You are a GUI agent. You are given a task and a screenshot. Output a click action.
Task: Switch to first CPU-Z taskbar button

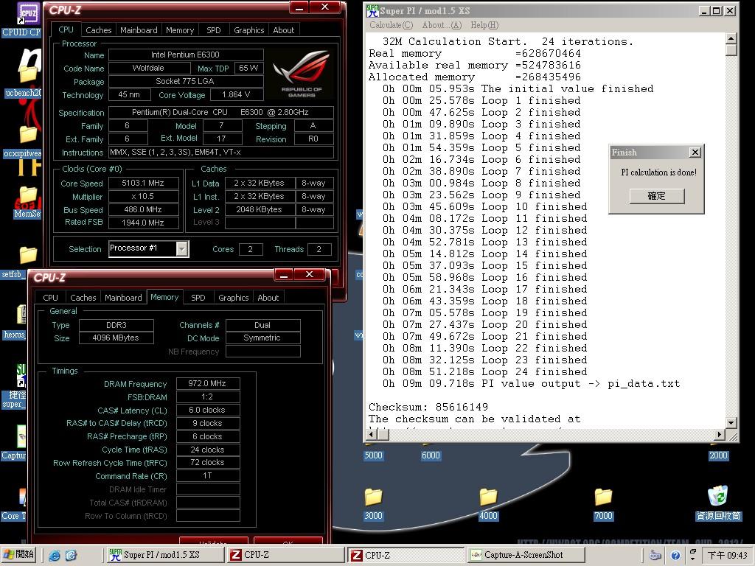point(285,555)
